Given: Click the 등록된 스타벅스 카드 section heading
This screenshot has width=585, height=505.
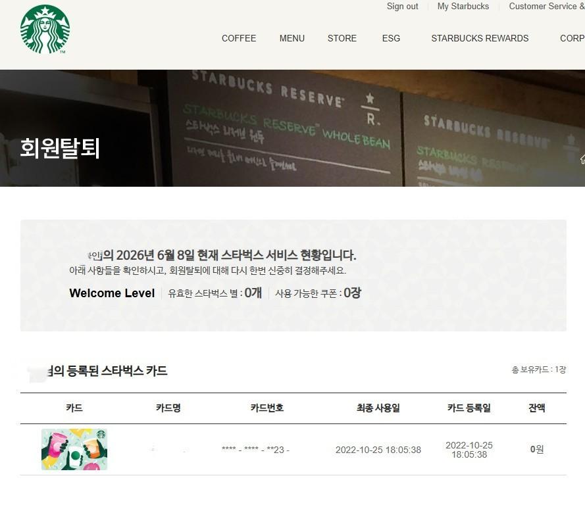Looking at the screenshot, I should [x=107, y=371].
